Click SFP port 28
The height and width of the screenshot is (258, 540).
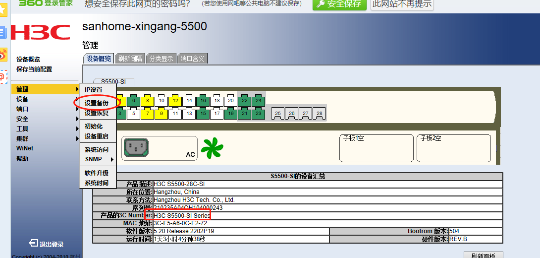click(319, 113)
